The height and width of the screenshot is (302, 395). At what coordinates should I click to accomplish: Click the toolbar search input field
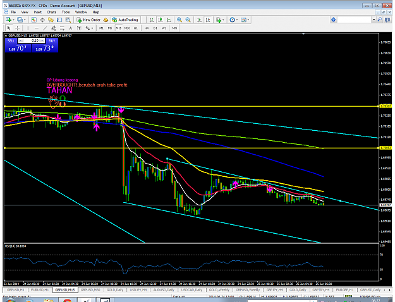(354, 20)
